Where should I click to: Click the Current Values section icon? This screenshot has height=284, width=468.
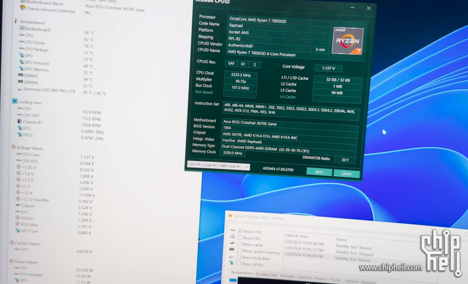tap(11, 242)
